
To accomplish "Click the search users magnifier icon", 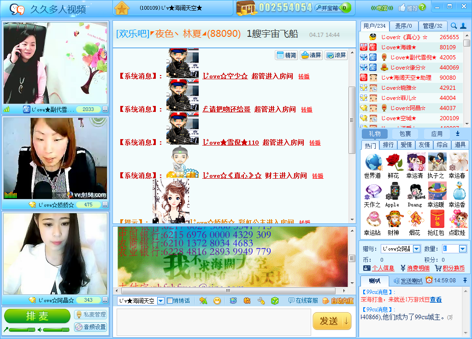I will 454,26.
